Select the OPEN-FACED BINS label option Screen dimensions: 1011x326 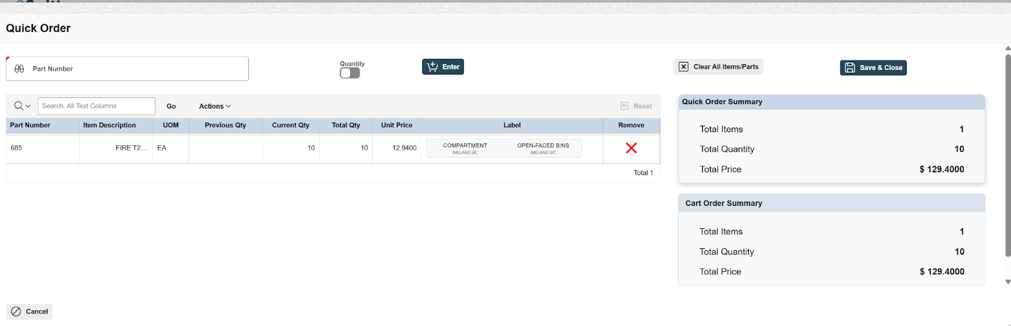click(543, 148)
